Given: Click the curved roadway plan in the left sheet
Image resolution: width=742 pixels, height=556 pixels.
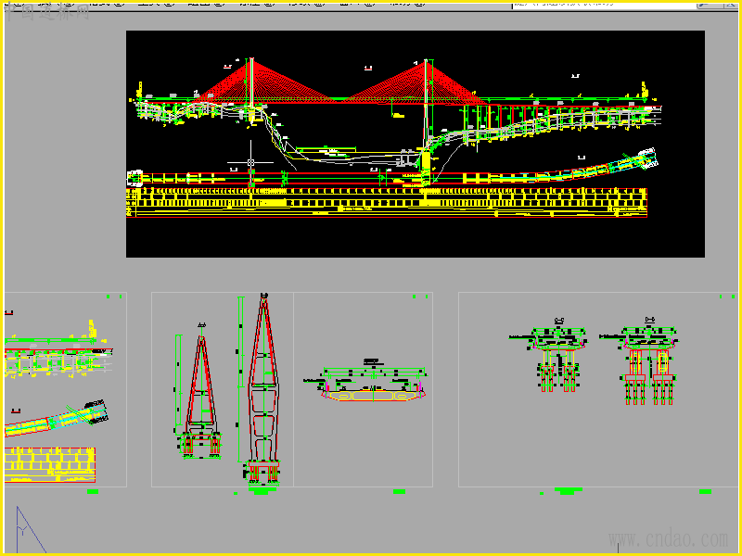Looking at the screenshot, I should point(57,419).
